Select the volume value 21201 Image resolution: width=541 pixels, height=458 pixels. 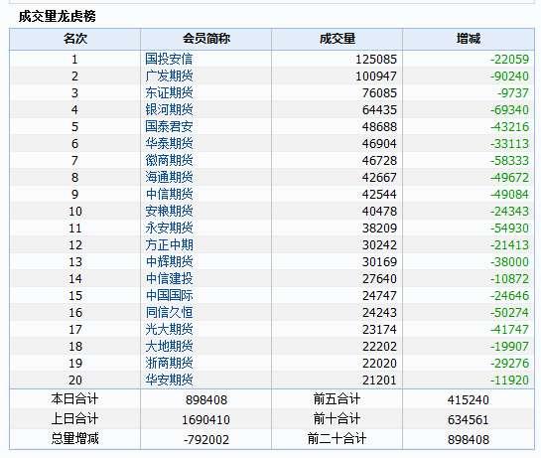tap(379, 381)
